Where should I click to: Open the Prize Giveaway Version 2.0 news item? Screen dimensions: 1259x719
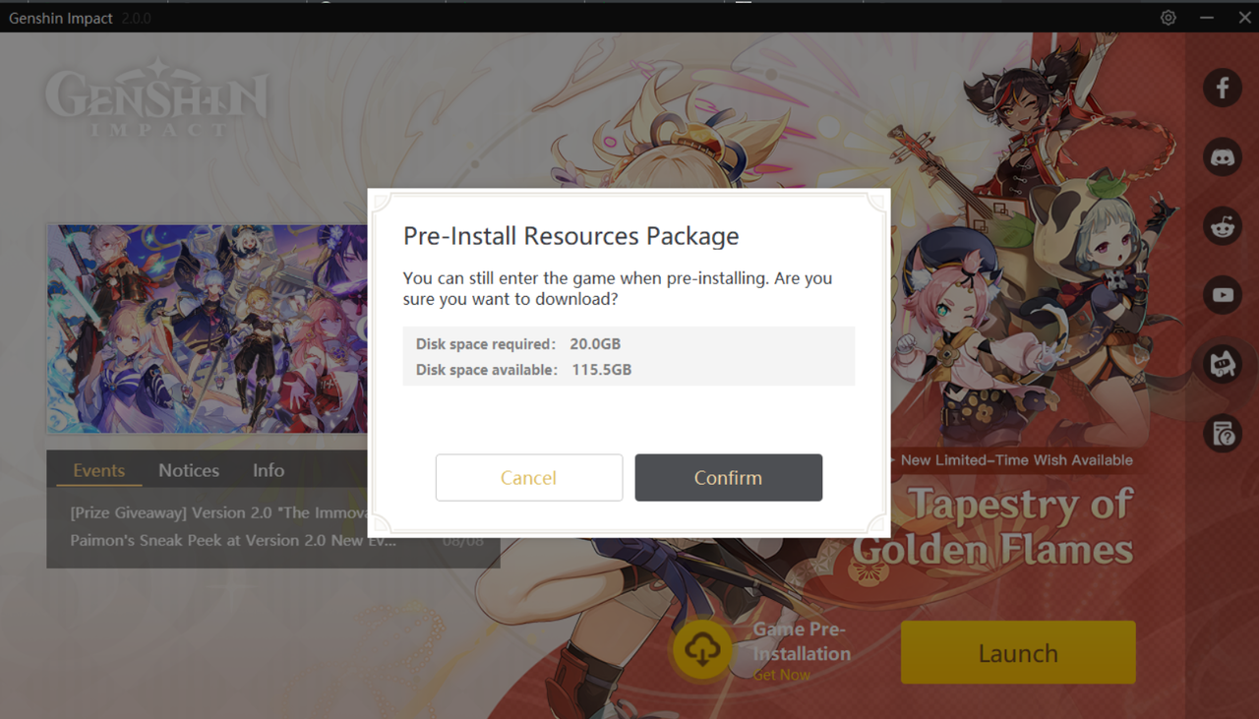pos(218,512)
